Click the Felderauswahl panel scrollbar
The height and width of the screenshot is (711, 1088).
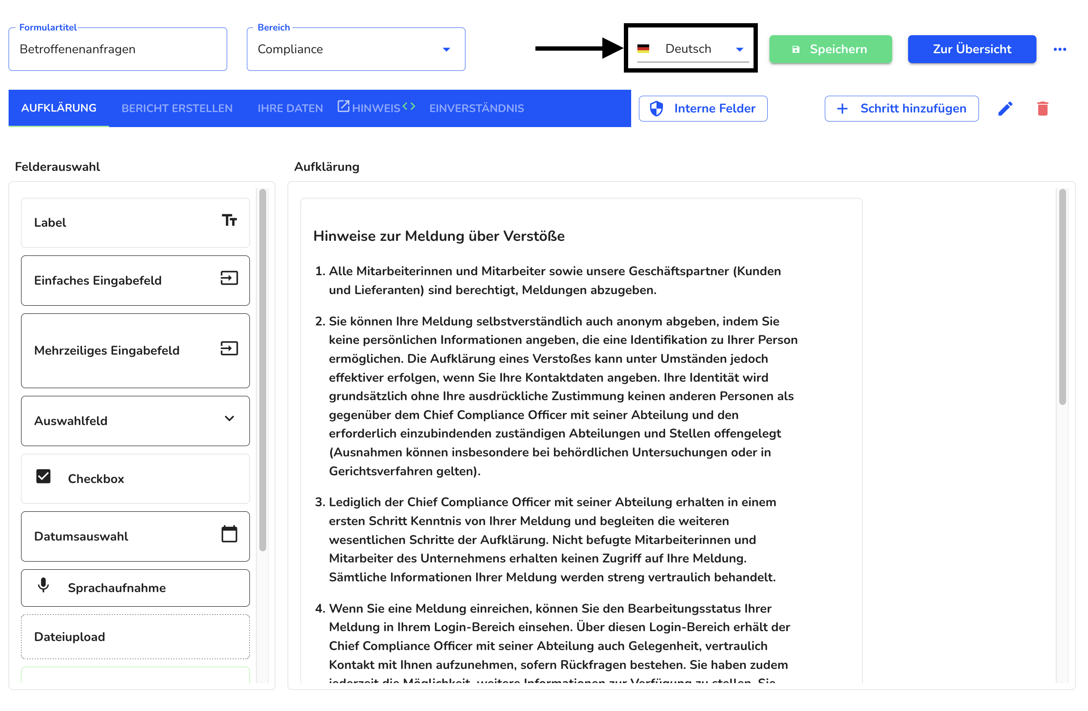[x=262, y=370]
